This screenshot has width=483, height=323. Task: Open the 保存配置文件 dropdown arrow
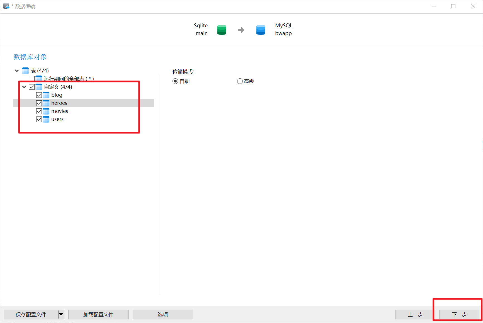pos(61,314)
